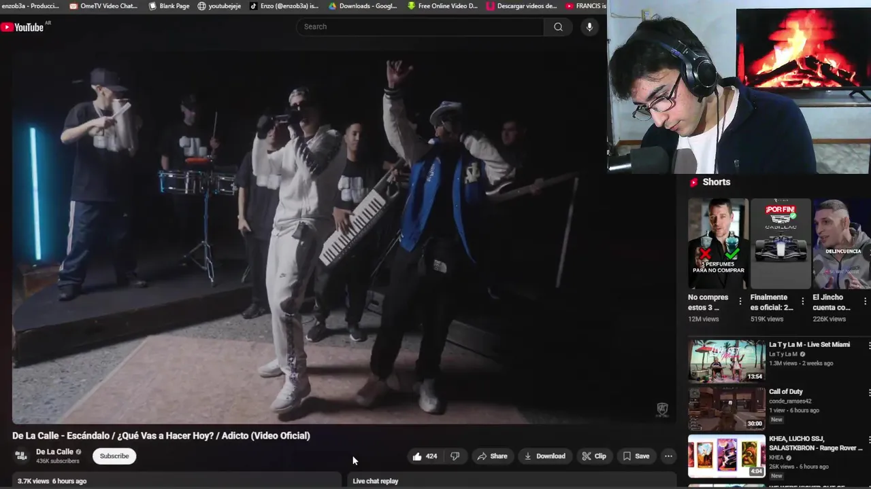The height and width of the screenshot is (489, 871).
Task: Open options for Call of Duty video
Action: (x=869, y=393)
